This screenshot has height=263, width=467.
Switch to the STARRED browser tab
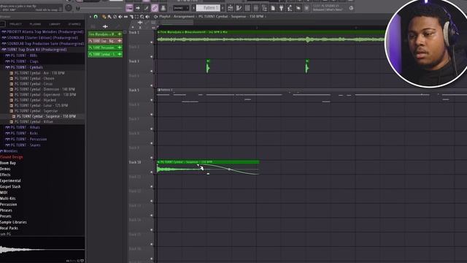[74, 24]
